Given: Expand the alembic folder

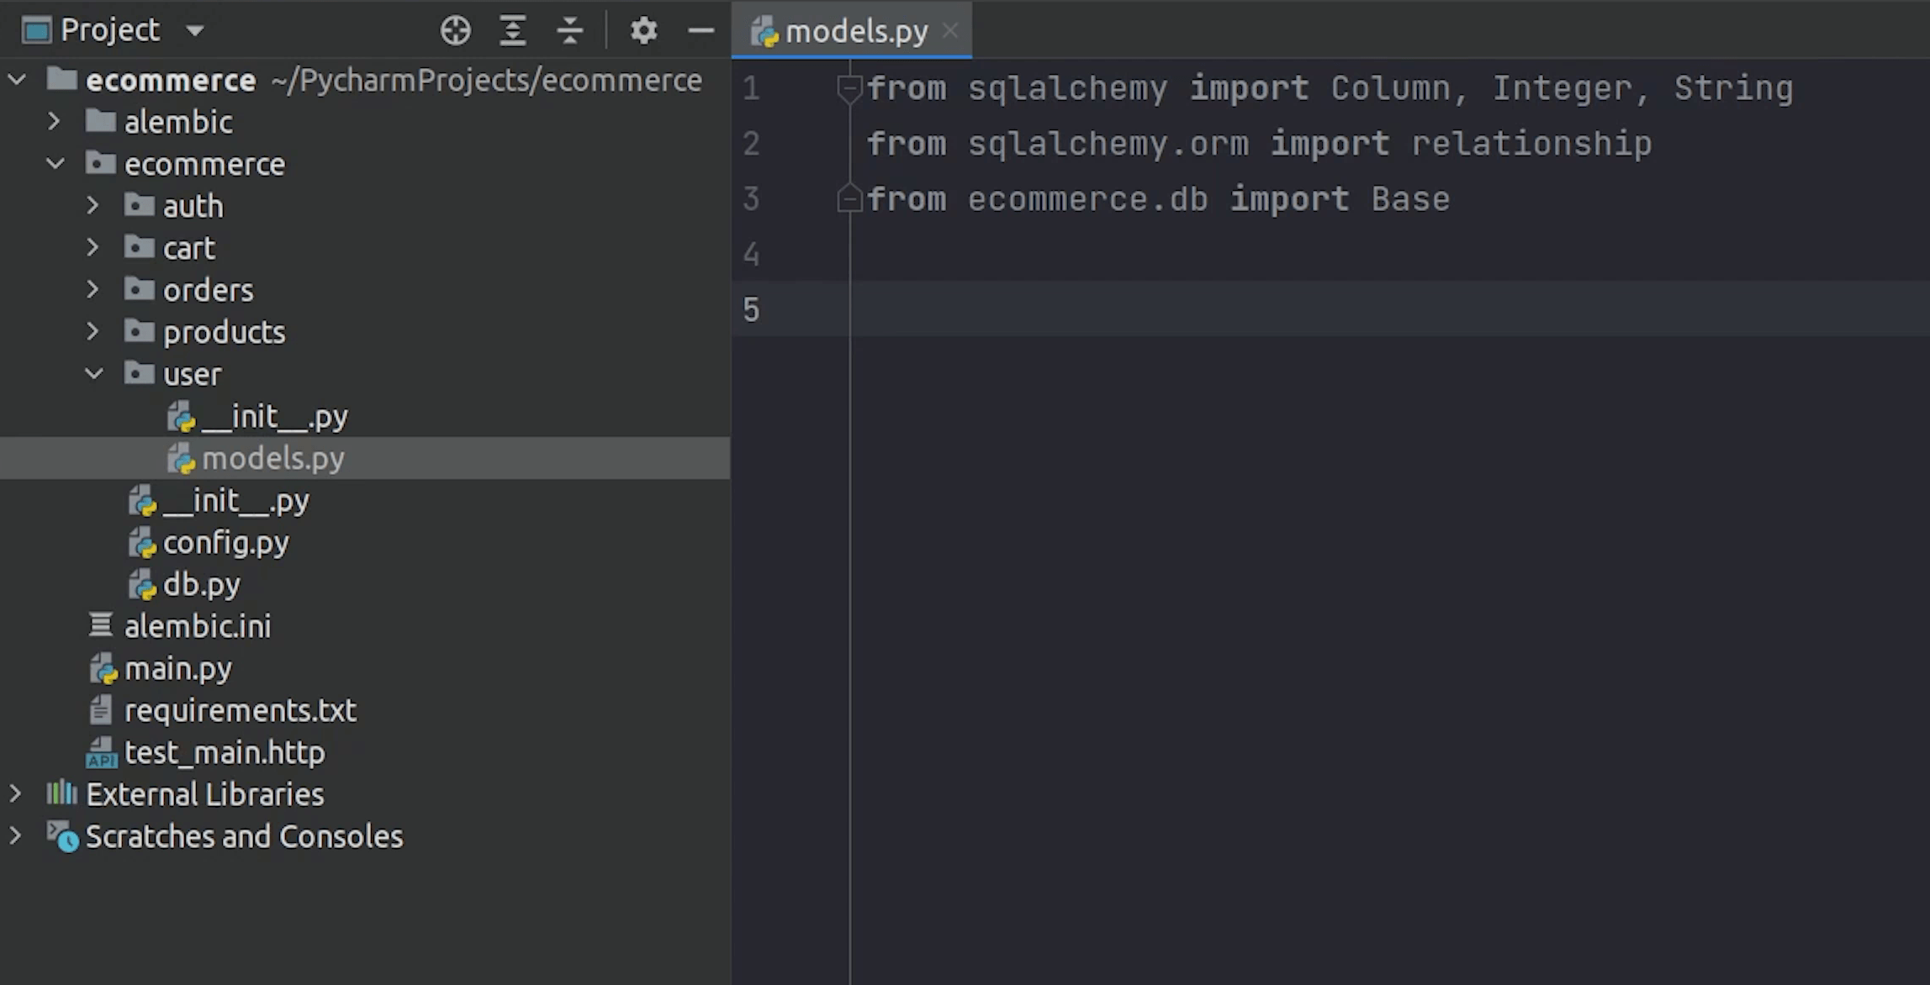Looking at the screenshot, I should click(x=55, y=122).
